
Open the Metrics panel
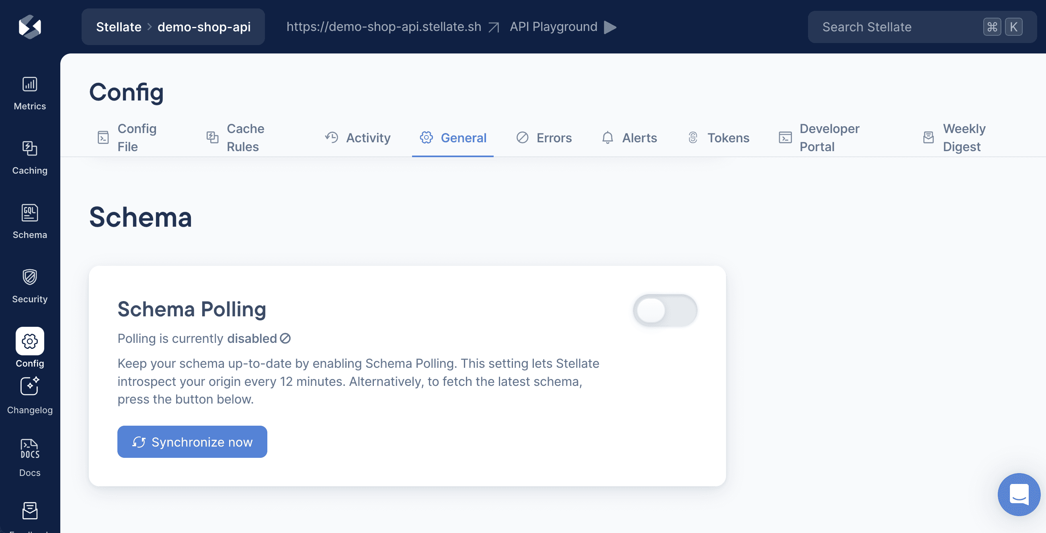click(x=29, y=92)
